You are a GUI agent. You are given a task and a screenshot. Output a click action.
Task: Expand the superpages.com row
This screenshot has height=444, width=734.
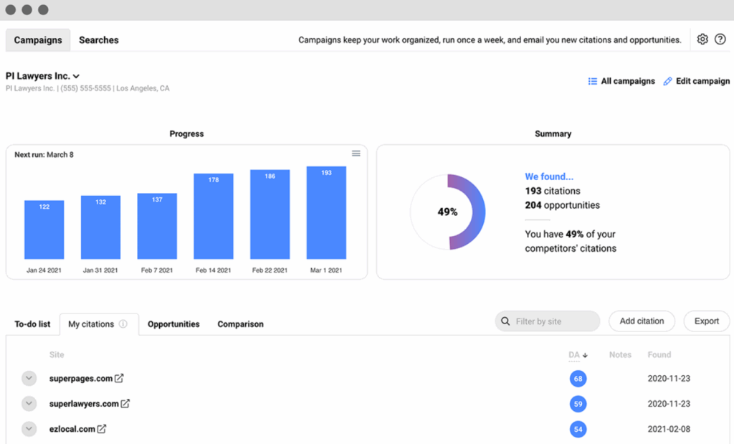pyautogui.click(x=29, y=378)
